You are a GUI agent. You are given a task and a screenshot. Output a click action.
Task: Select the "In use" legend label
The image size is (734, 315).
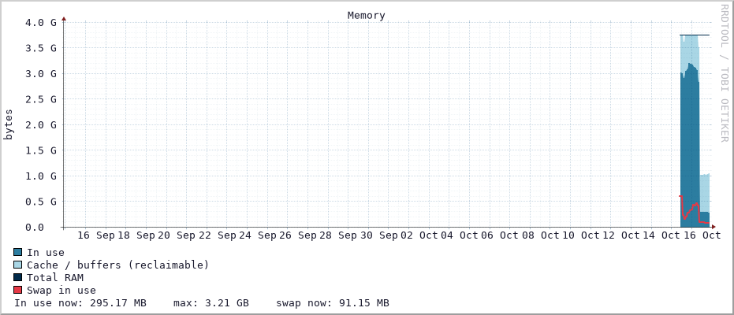click(x=46, y=252)
